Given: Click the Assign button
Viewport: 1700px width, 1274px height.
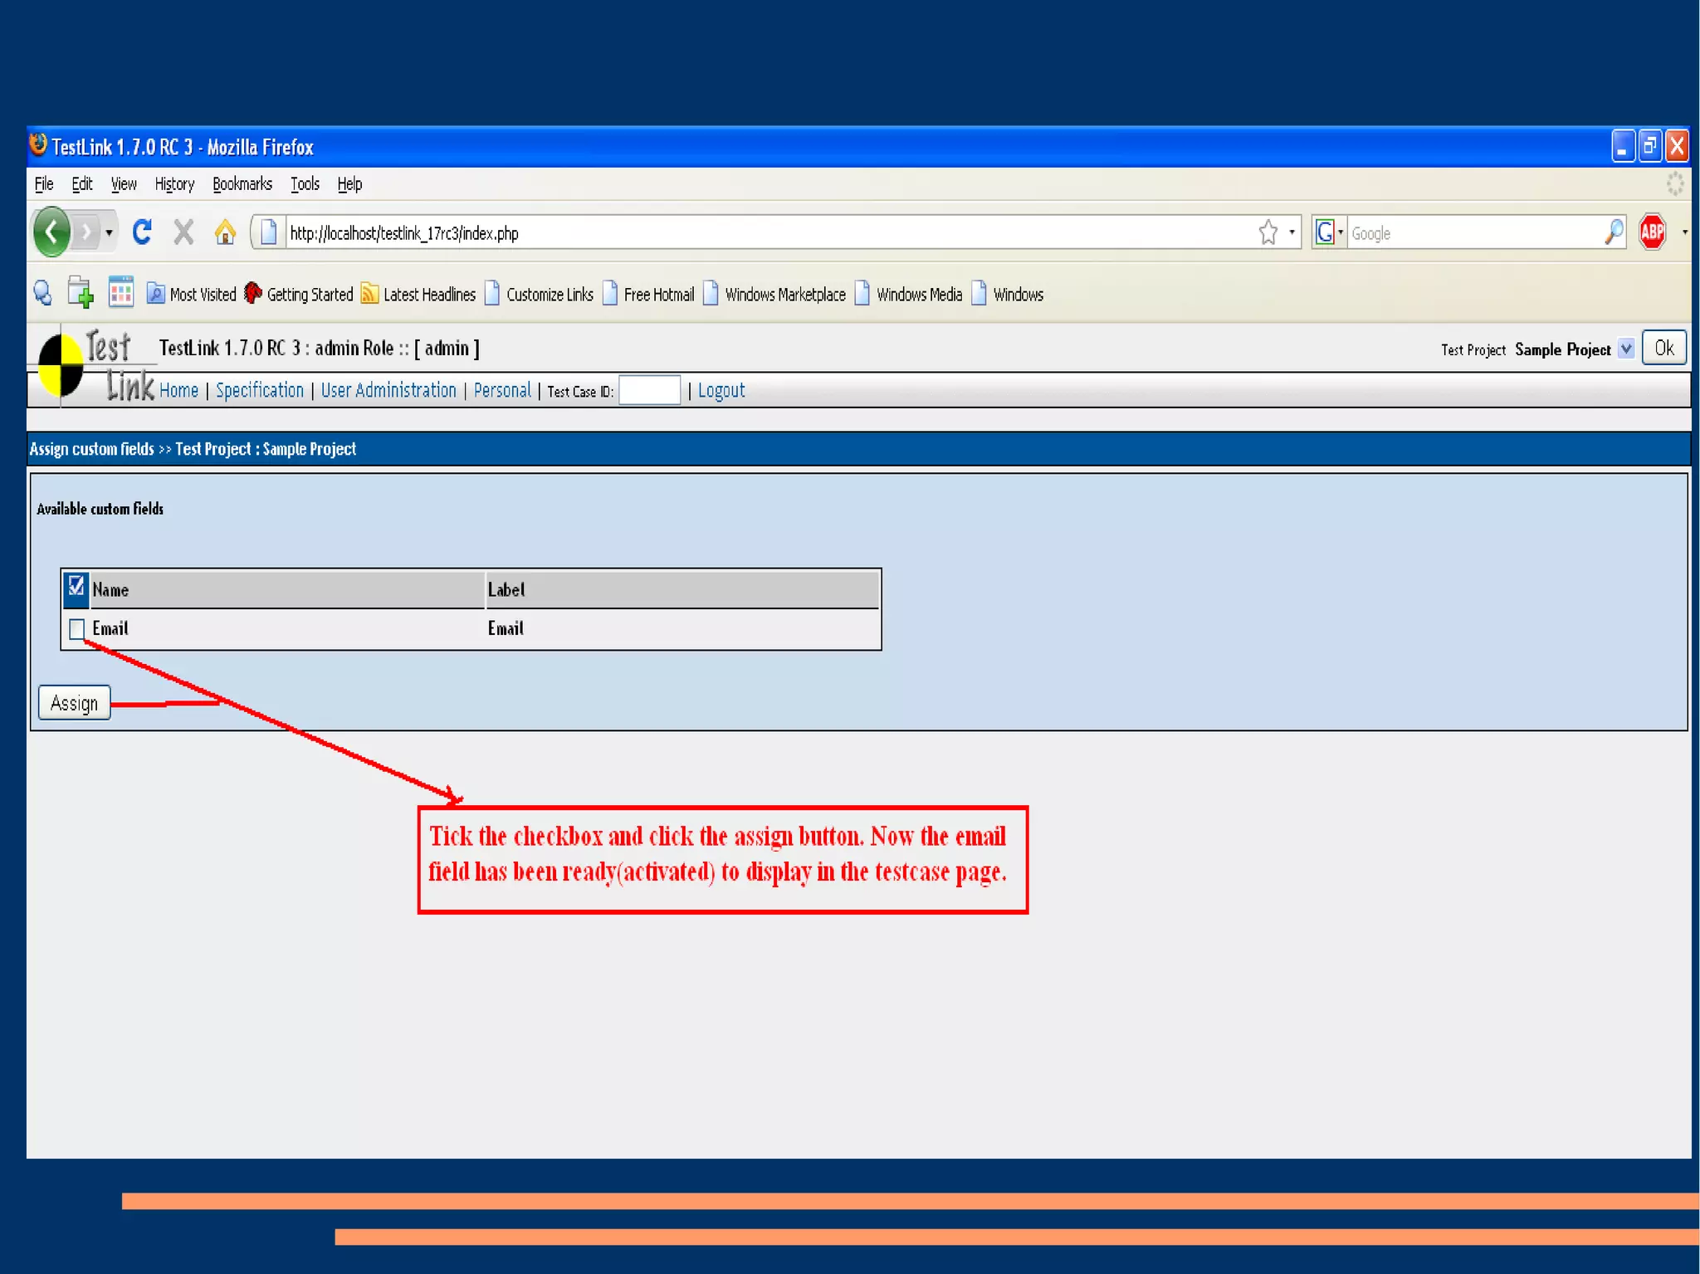Looking at the screenshot, I should (x=74, y=703).
